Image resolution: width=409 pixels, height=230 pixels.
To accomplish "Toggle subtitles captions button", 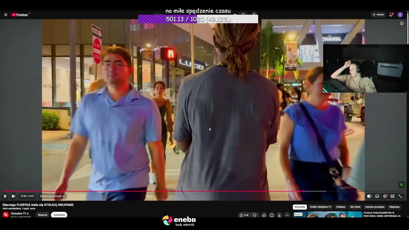I will (x=377, y=196).
